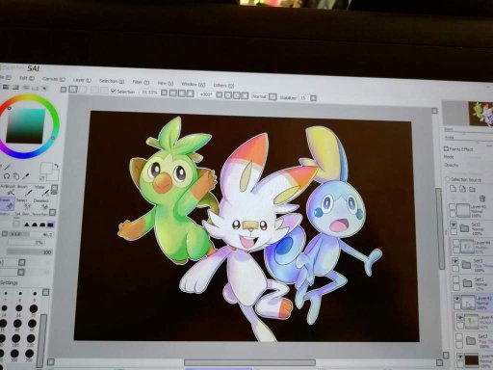This screenshot has width=493, height=370.
Task: Click the navigator thumbnail preview
Action: tap(480, 114)
